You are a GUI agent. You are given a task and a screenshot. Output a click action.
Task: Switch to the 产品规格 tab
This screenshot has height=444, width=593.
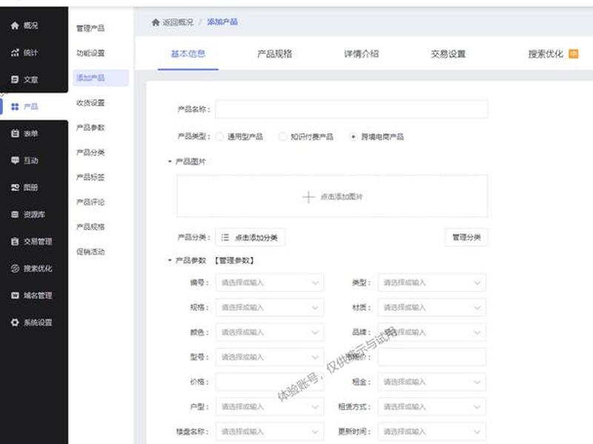coord(274,53)
